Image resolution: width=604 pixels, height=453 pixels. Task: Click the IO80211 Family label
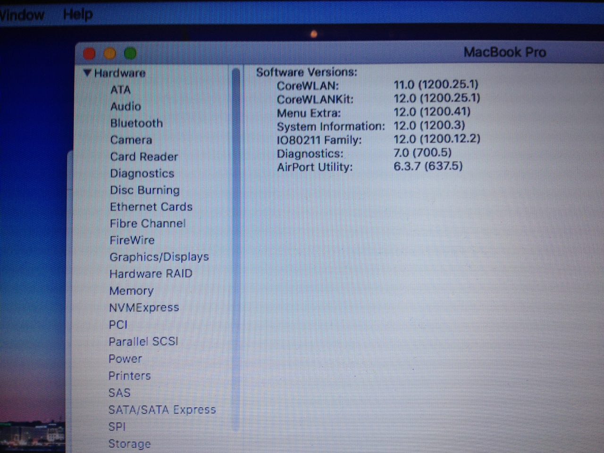click(x=319, y=140)
